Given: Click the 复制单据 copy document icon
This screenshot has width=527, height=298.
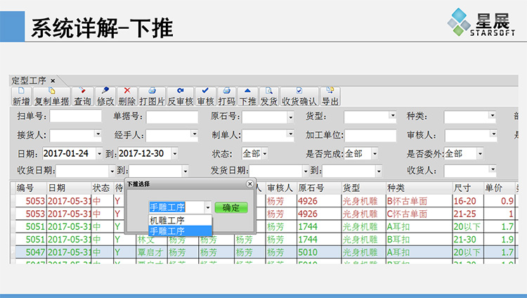Looking at the screenshot, I should [51, 96].
